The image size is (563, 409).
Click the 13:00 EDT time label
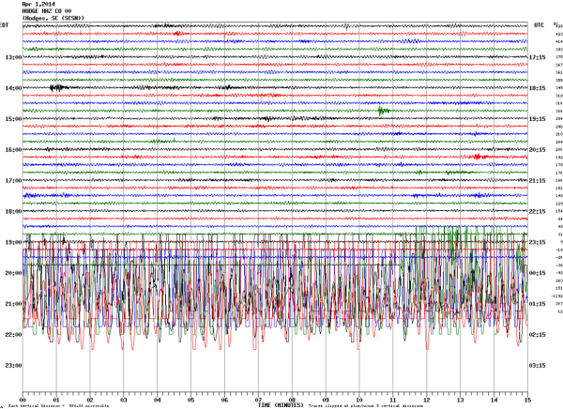(x=11, y=58)
